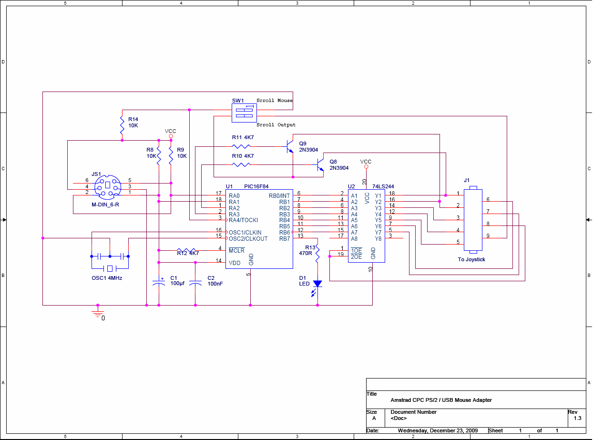Click the JS1 reference designator
Screen dimensions: 593x440
click(x=96, y=174)
